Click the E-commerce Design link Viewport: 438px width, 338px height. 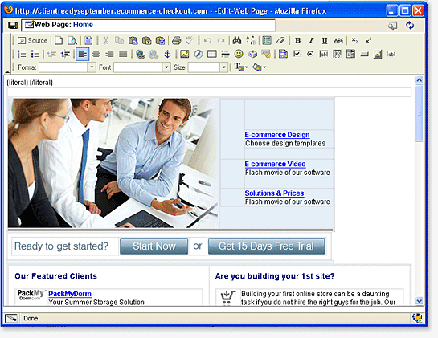coord(277,135)
